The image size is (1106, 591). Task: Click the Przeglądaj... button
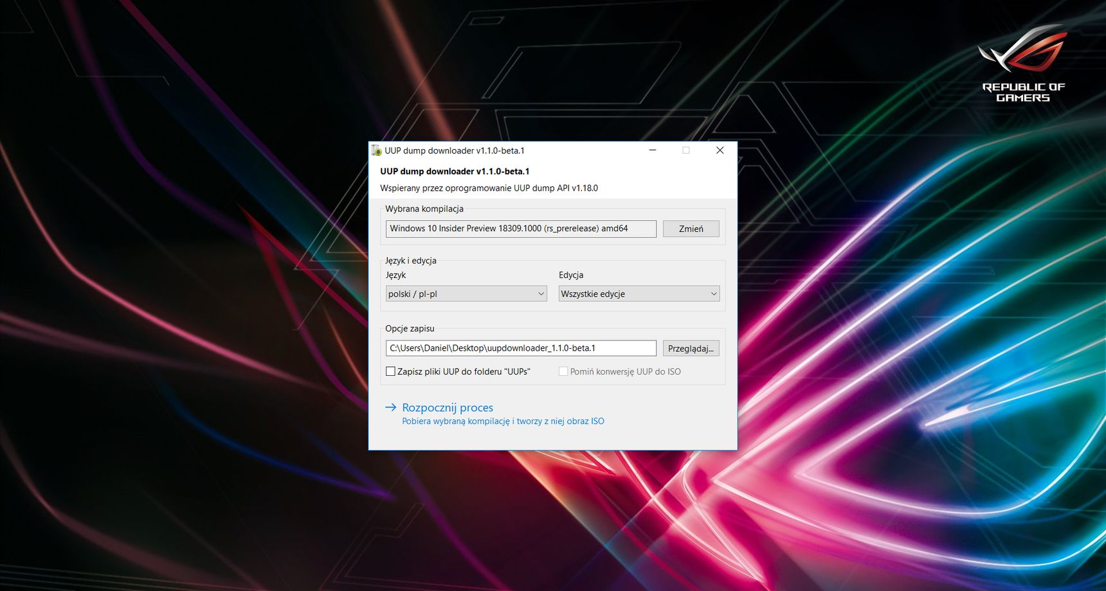691,348
